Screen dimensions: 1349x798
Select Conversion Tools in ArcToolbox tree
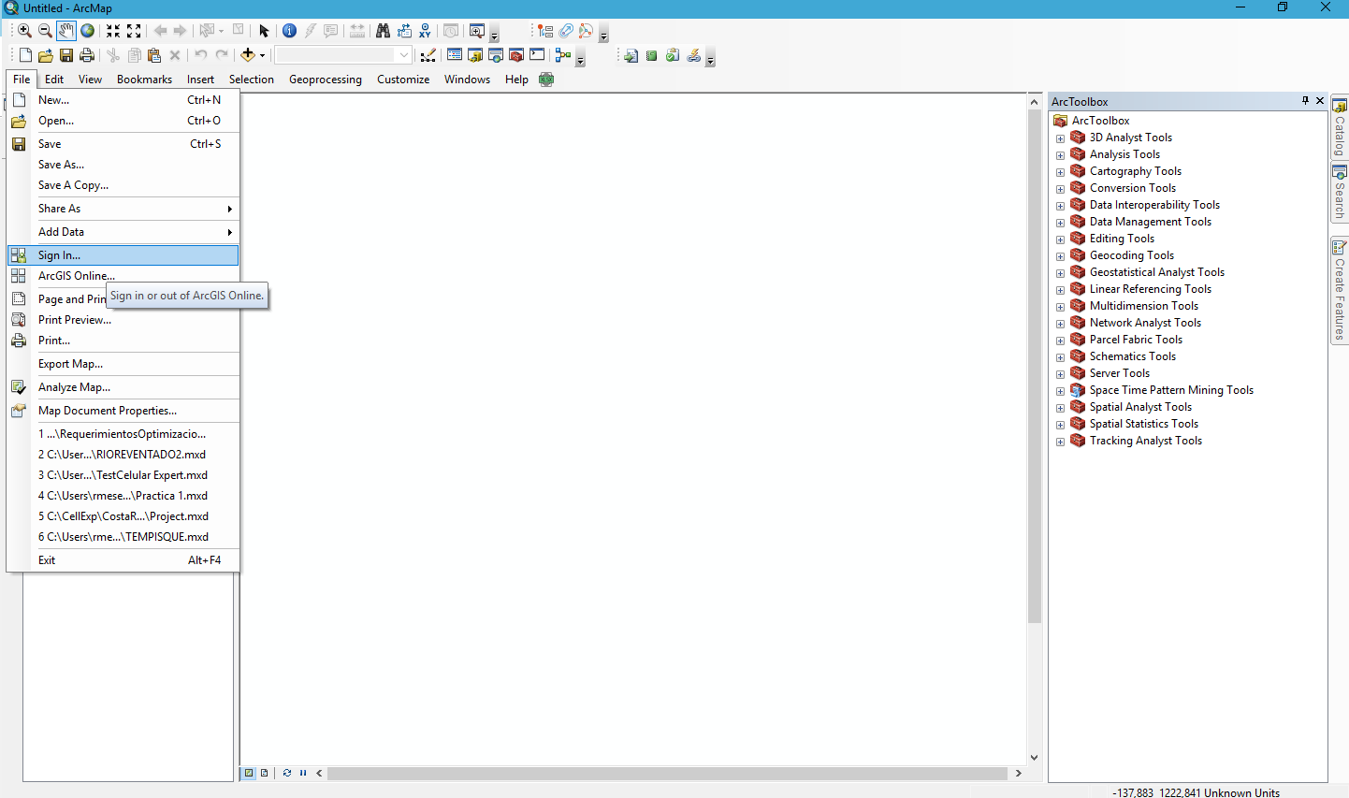pyautogui.click(x=1132, y=188)
